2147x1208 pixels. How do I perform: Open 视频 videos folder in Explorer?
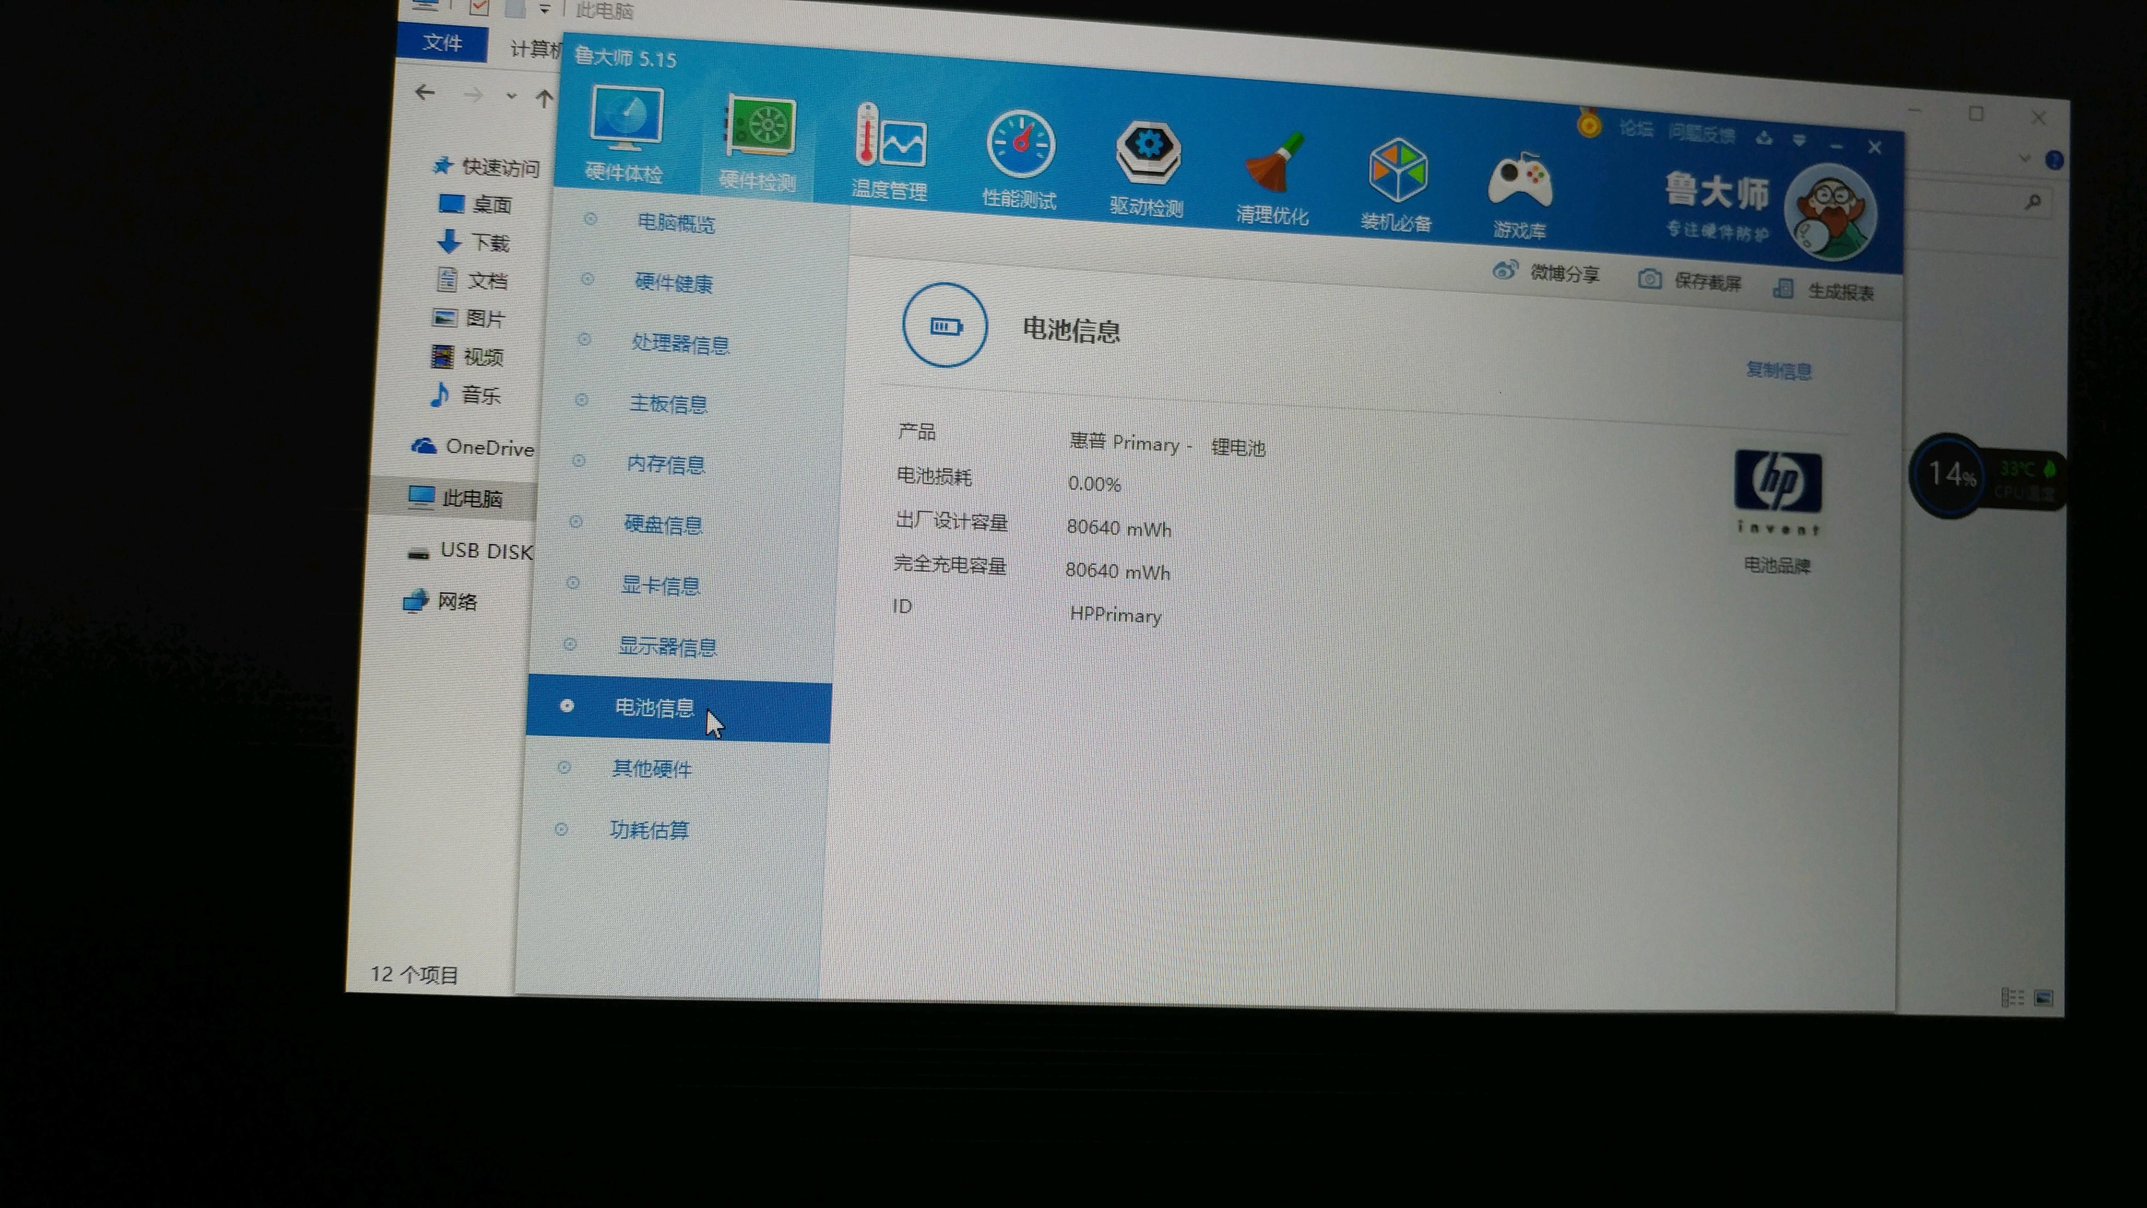coord(467,356)
